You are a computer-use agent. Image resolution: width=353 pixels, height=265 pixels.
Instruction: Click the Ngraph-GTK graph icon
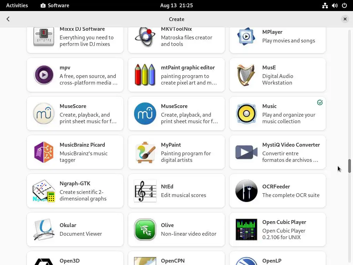44,191
